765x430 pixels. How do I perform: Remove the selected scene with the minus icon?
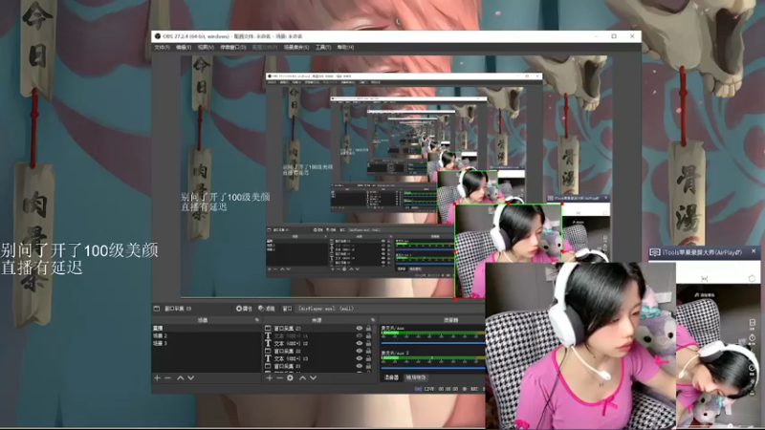(x=167, y=377)
